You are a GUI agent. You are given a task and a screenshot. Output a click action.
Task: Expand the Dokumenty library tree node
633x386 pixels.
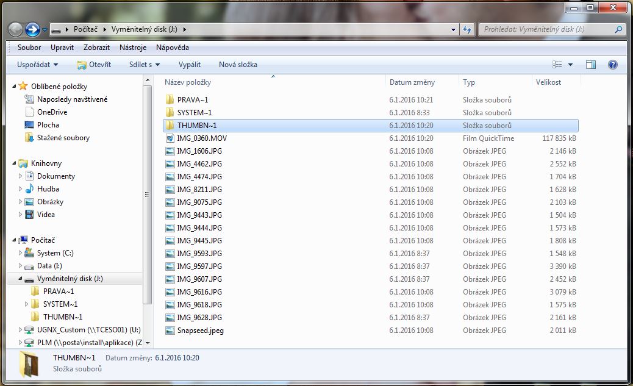tap(20, 176)
